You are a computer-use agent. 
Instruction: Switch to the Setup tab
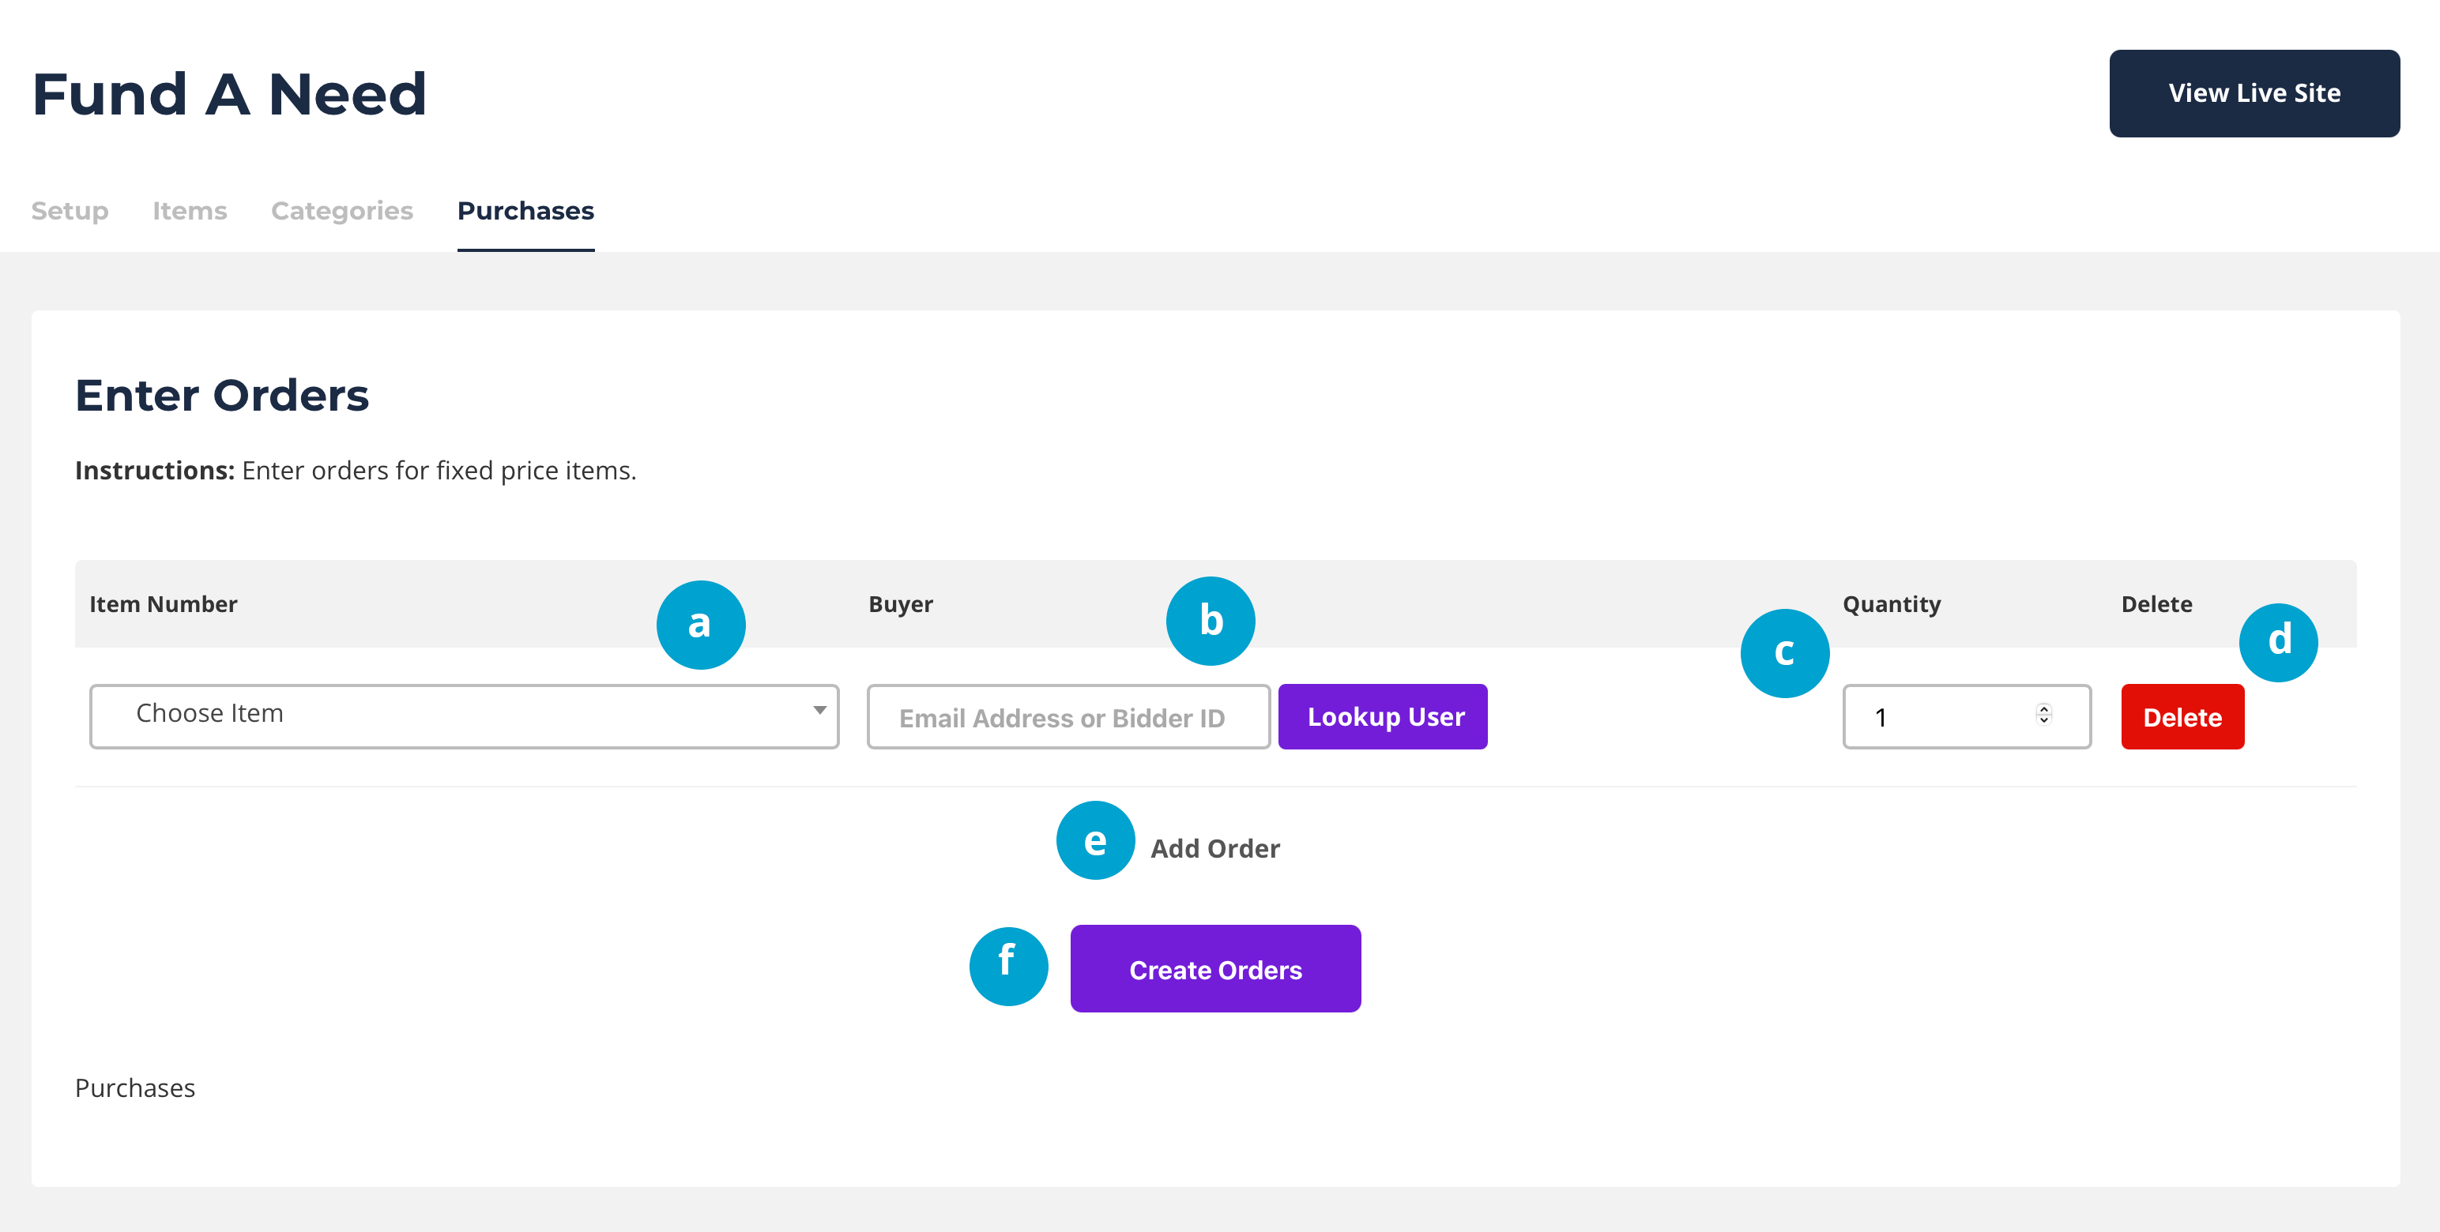tap(70, 210)
